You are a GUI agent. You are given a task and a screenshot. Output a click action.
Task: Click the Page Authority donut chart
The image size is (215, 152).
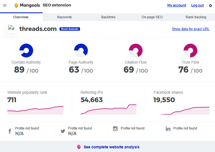pos(81,50)
